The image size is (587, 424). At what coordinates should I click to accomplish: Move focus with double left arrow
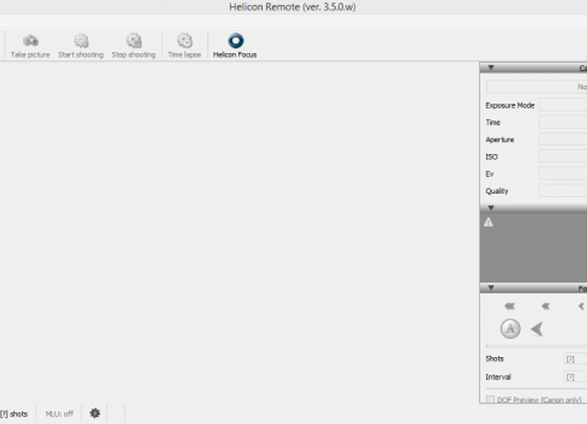(546, 306)
